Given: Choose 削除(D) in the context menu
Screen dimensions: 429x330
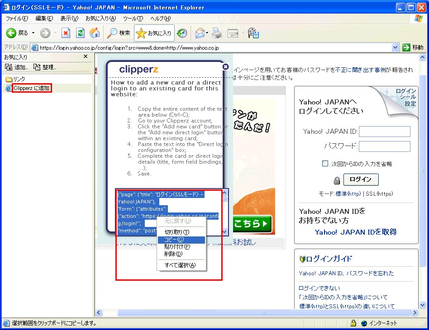Looking at the screenshot, I should coord(181,254).
